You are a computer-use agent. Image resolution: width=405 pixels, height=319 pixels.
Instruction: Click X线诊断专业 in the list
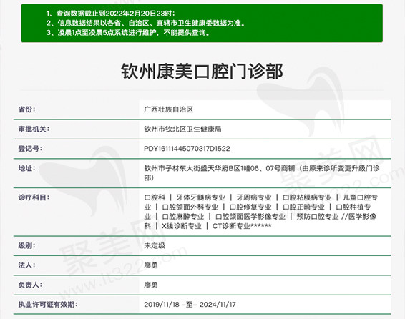click(x=182, y=226)
